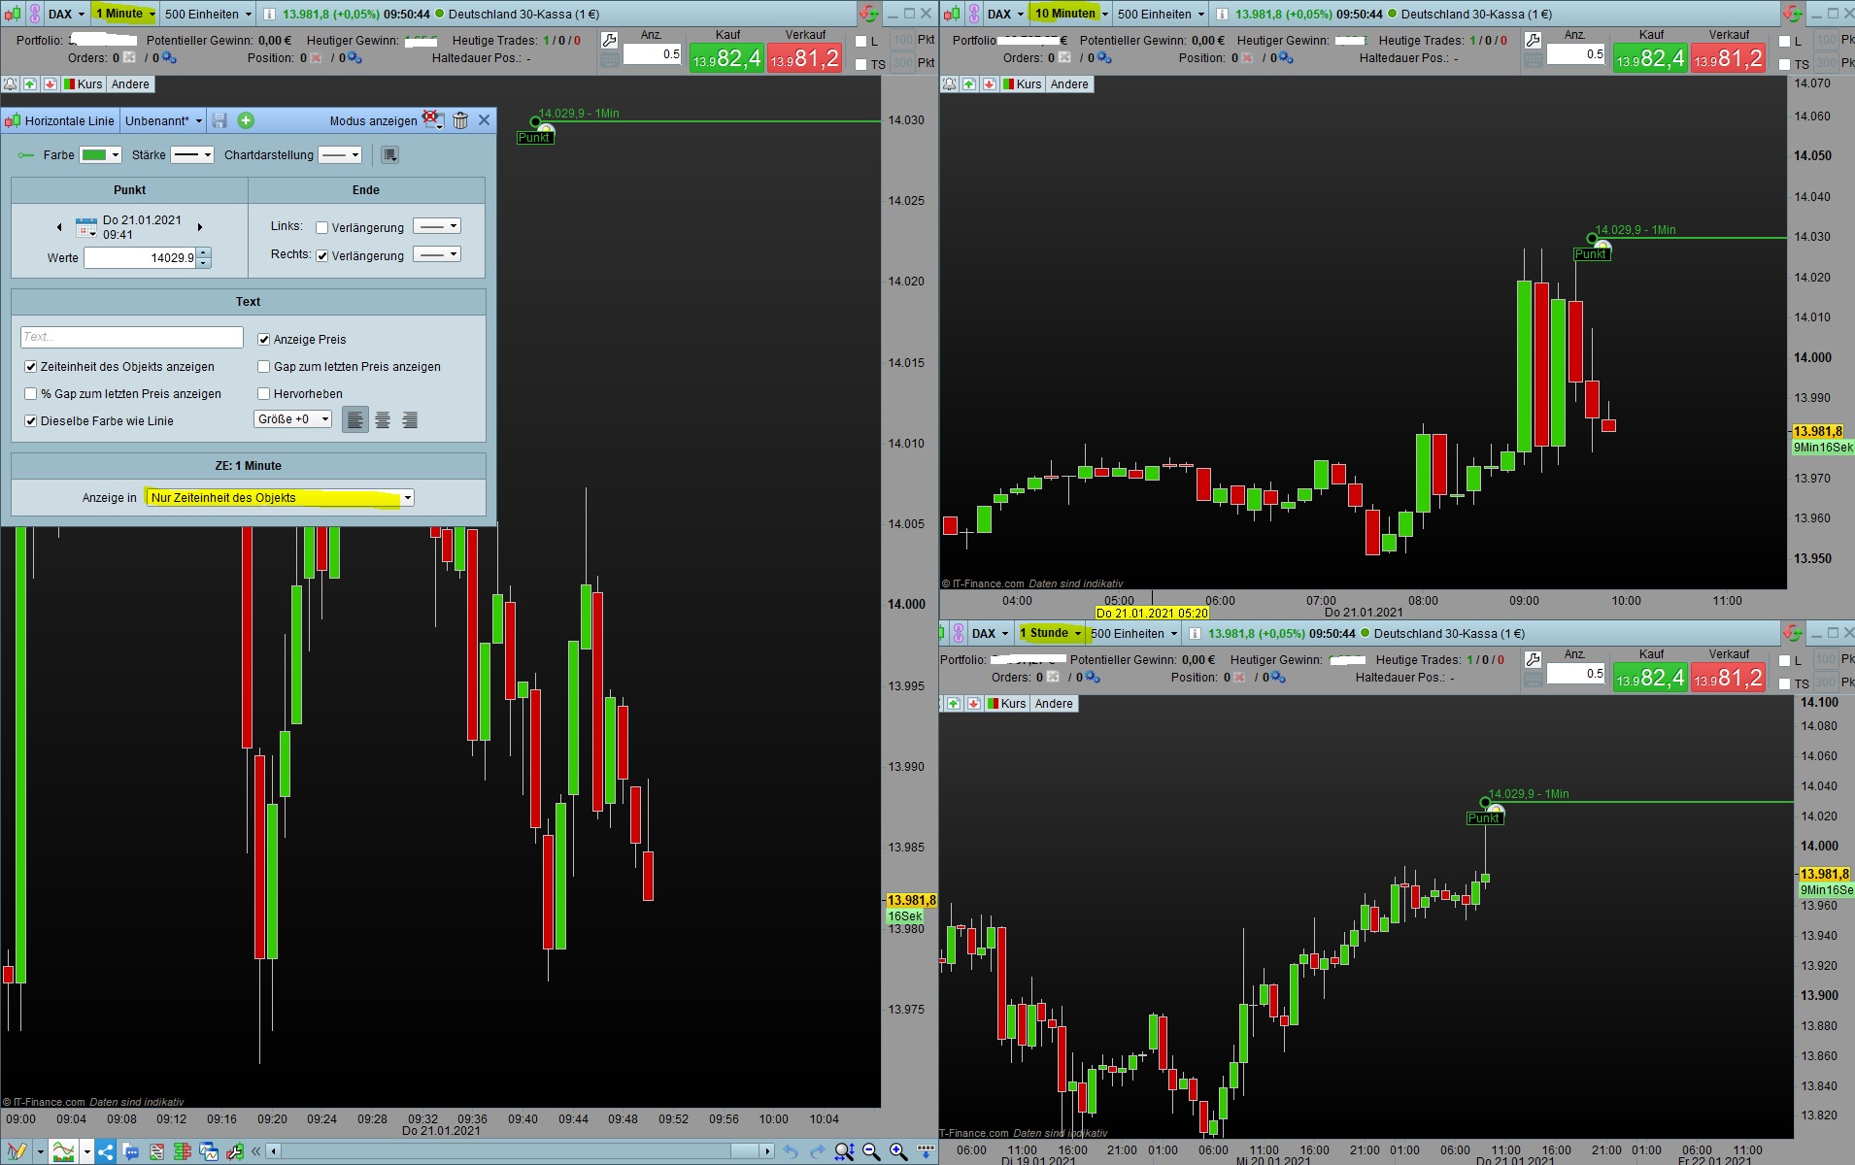Select center text alignment in the Text section
This screenshot has height=1165, width=1855.
383,419
